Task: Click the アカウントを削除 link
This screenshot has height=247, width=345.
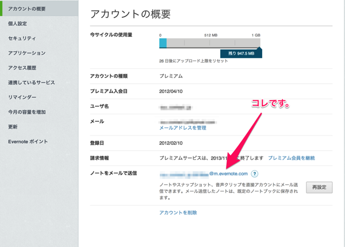Action: [178, 213]
